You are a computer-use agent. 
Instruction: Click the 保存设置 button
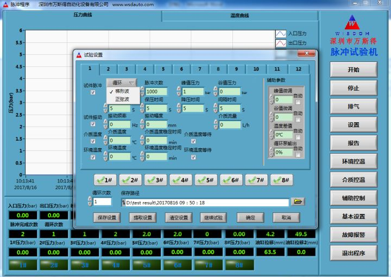coord(107,218)
